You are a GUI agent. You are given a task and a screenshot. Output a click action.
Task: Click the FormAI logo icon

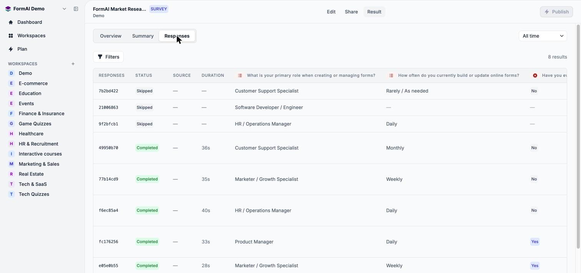click(x=8, y=9)
